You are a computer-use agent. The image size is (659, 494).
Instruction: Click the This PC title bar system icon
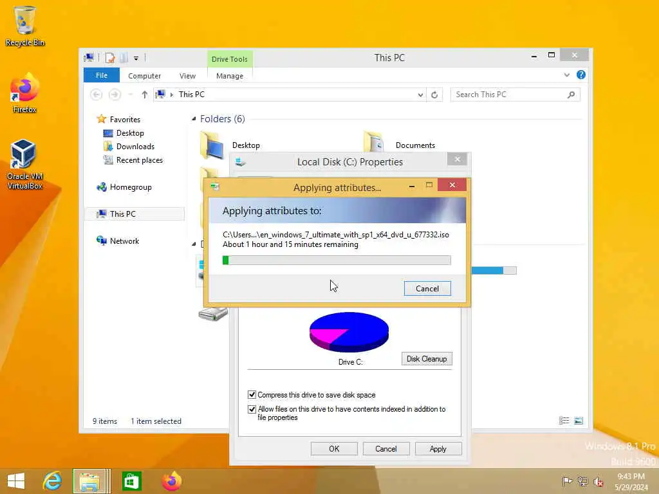[x=89, y=57]
